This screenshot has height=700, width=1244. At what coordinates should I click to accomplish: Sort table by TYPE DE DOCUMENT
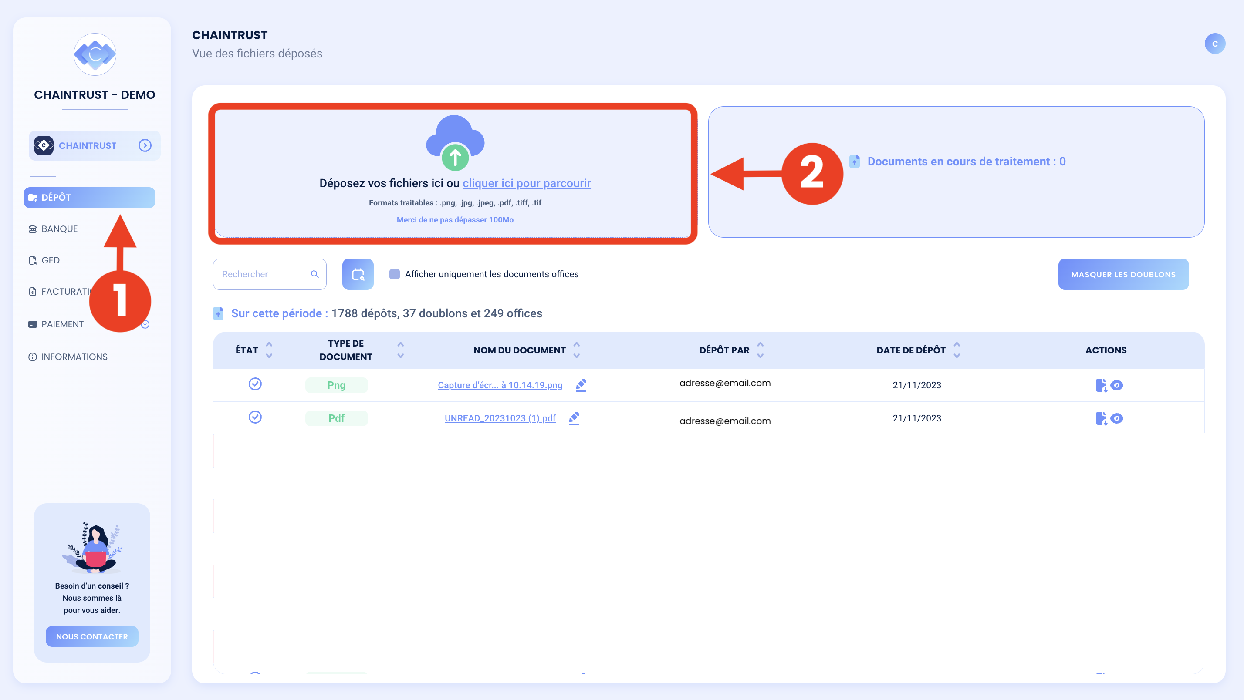pos(400,350)
